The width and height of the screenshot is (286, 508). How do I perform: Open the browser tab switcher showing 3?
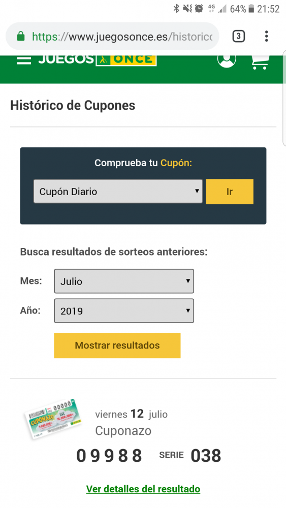click(238, 36)
